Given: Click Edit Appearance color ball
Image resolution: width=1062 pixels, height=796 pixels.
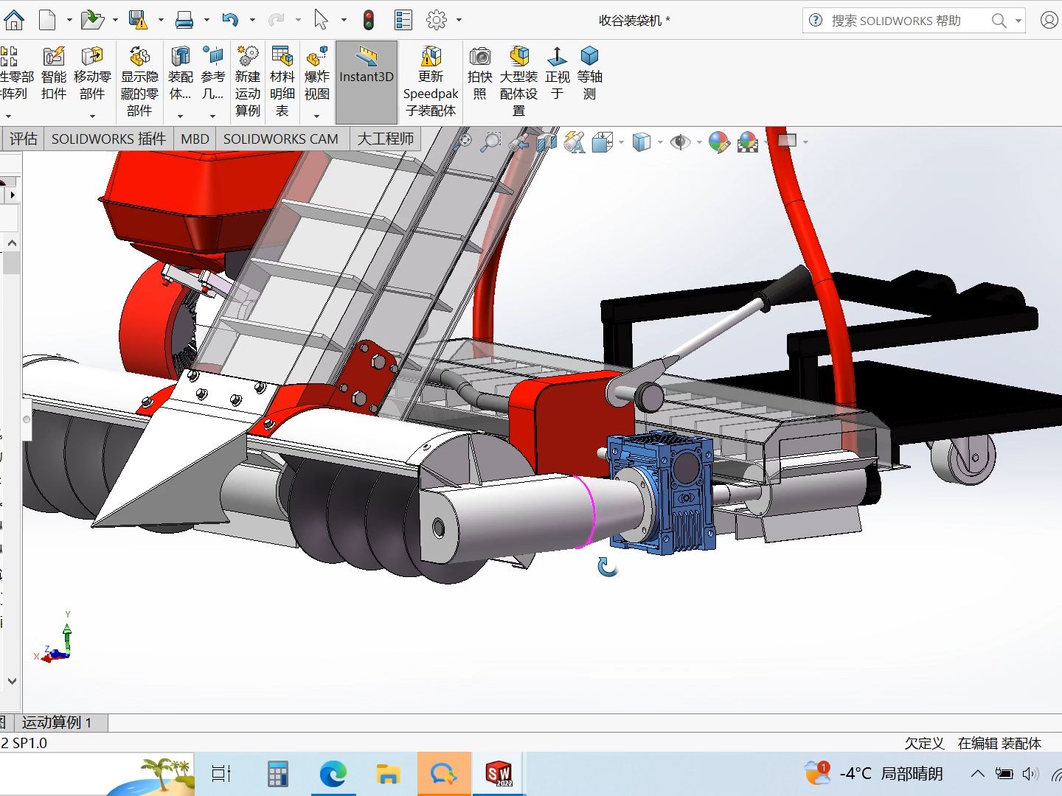Looking at the screenshot, I should (x=718, y=142).
